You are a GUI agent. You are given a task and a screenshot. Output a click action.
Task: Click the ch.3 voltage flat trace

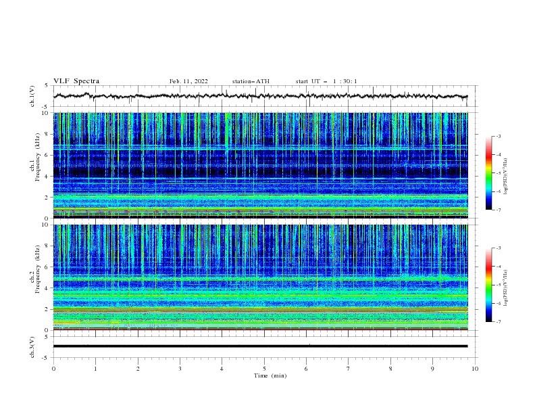coord(260,346)
